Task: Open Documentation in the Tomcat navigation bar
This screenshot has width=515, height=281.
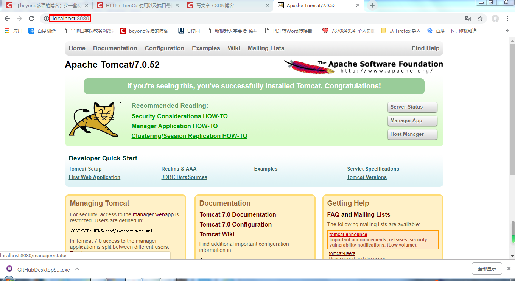Action: click(115, 48)
